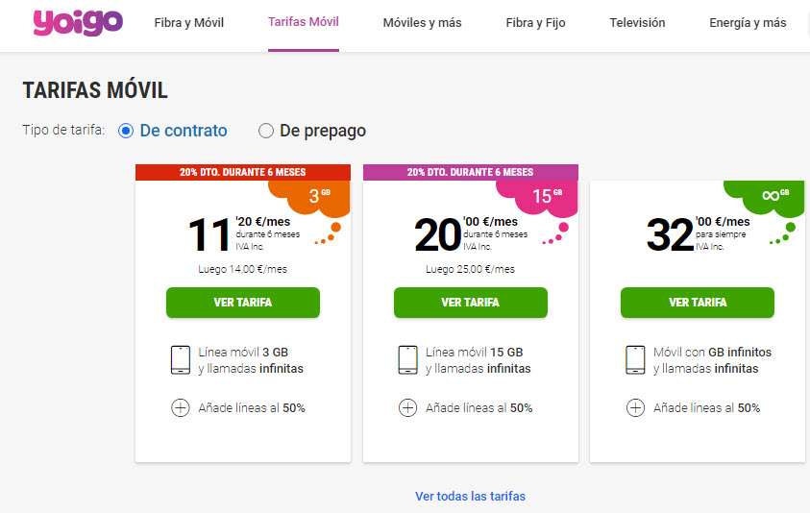Click plus icon in the infinite GB card
The width and height of the screenshot is (810, 513).
pyautogui.click(x=635, y=407)
